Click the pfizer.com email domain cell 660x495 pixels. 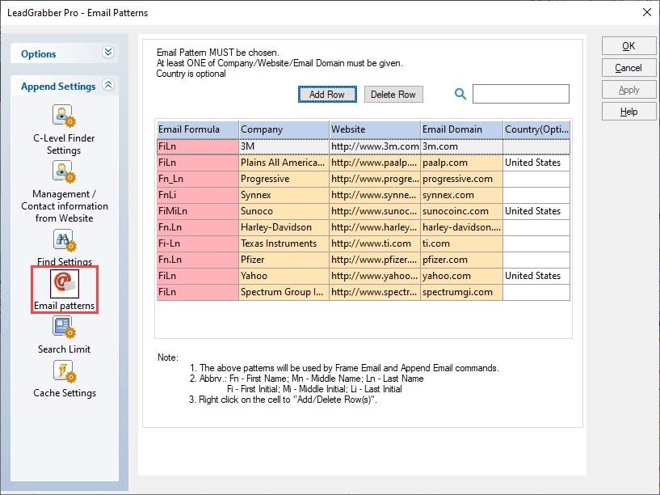(x=462, y=260)
